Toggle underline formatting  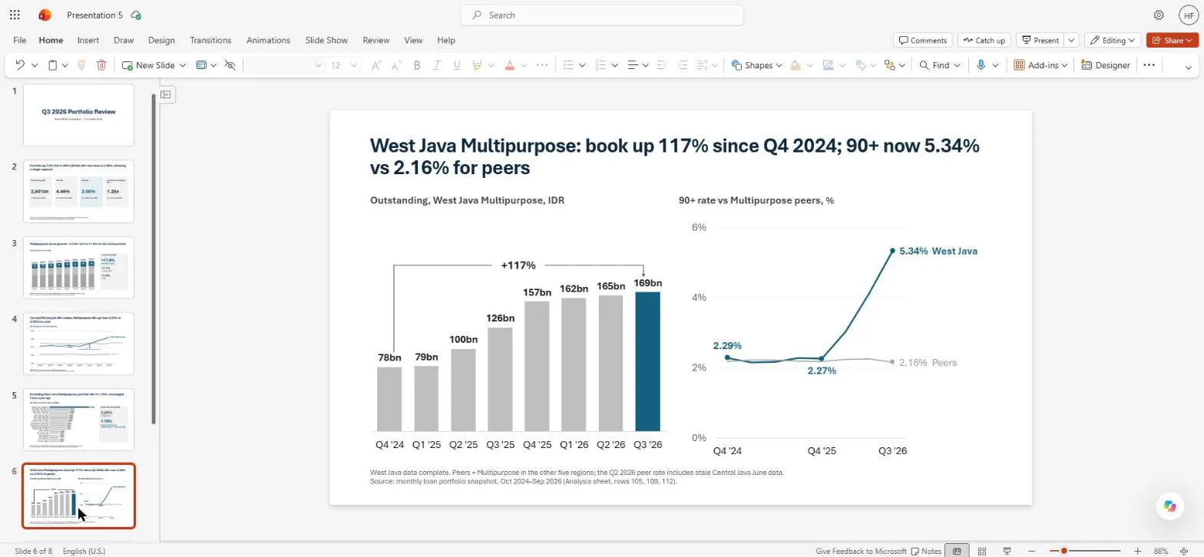[x=457, y=65]
